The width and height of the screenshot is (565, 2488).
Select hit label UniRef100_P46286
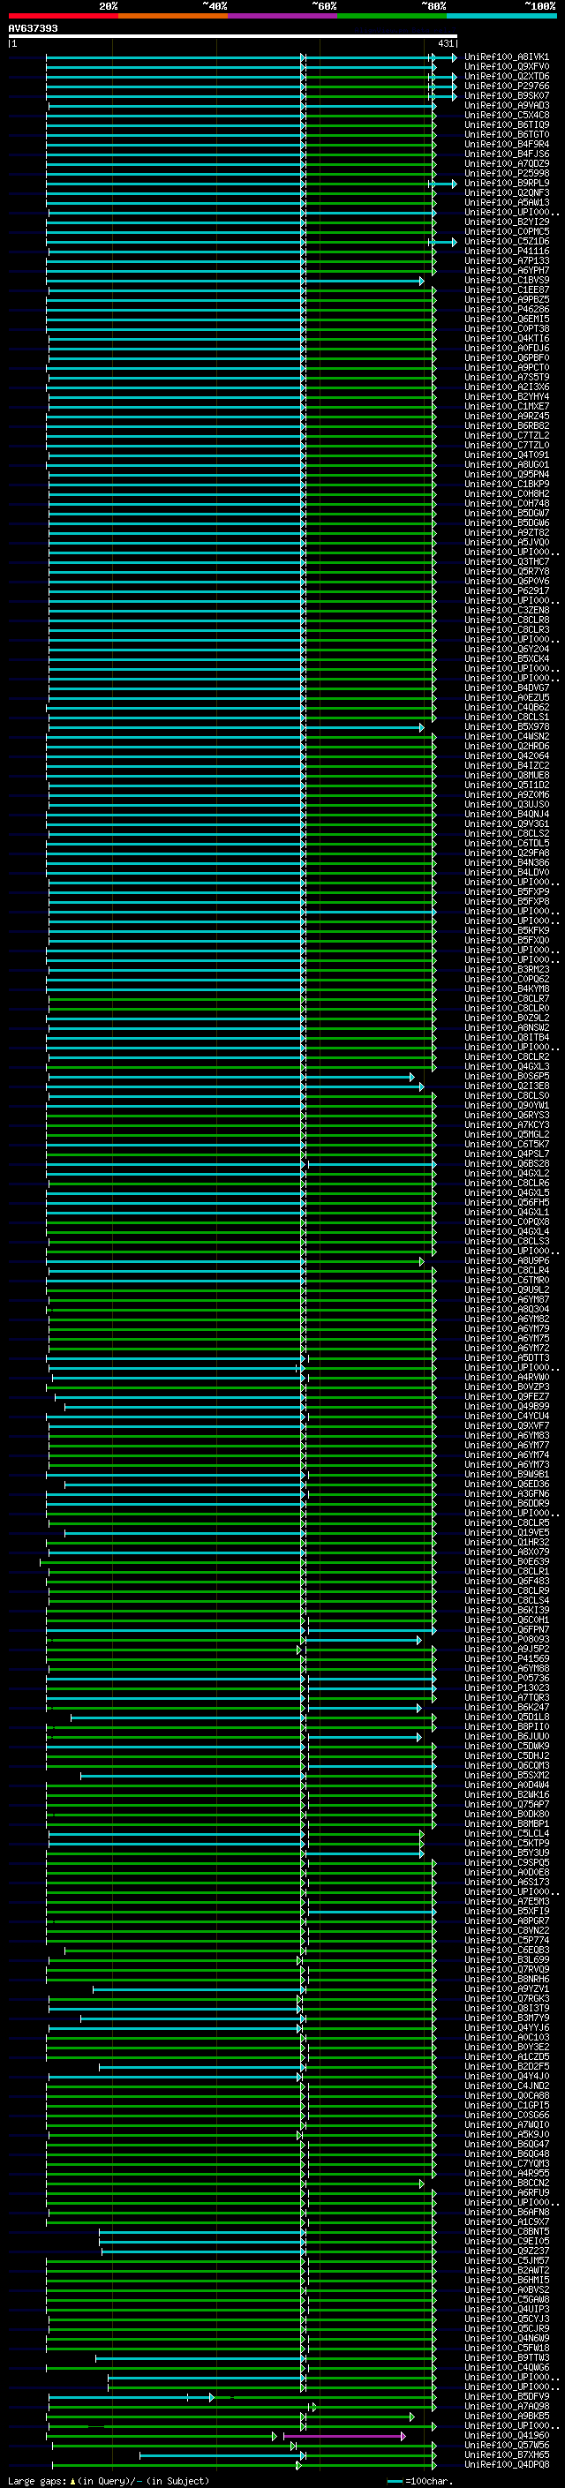(x=506, y=309)
